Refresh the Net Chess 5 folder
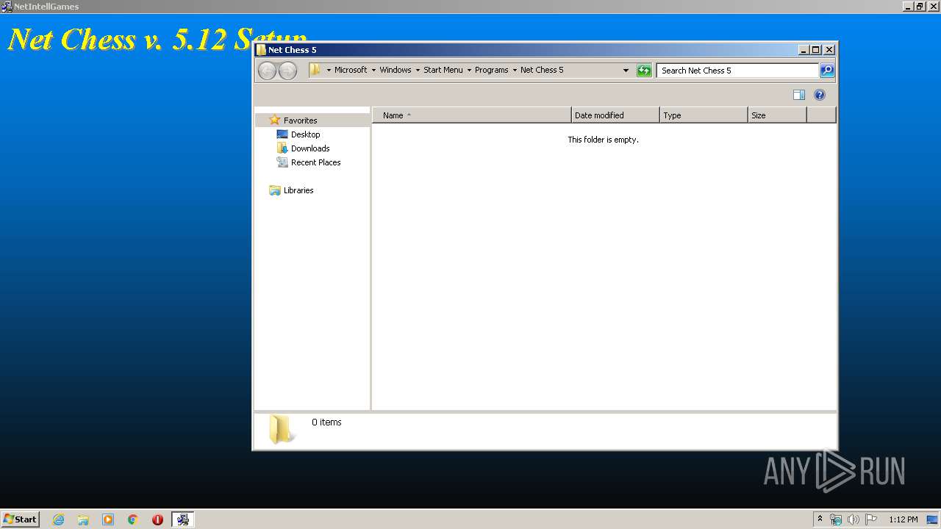The height and width of the screenshot is (529, 941). (x=644, y=71)
